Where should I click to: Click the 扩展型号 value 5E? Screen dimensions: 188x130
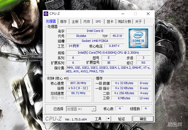tap(109, 63)
